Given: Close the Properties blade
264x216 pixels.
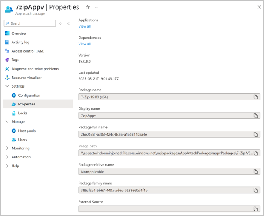Looking at the screenshot, I should coord(259,7).
